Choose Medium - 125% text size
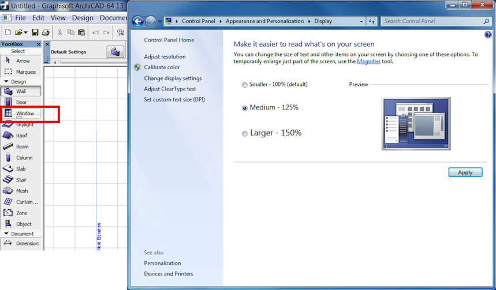Viewport: 496px width, 290px height. tap(244, 108)
